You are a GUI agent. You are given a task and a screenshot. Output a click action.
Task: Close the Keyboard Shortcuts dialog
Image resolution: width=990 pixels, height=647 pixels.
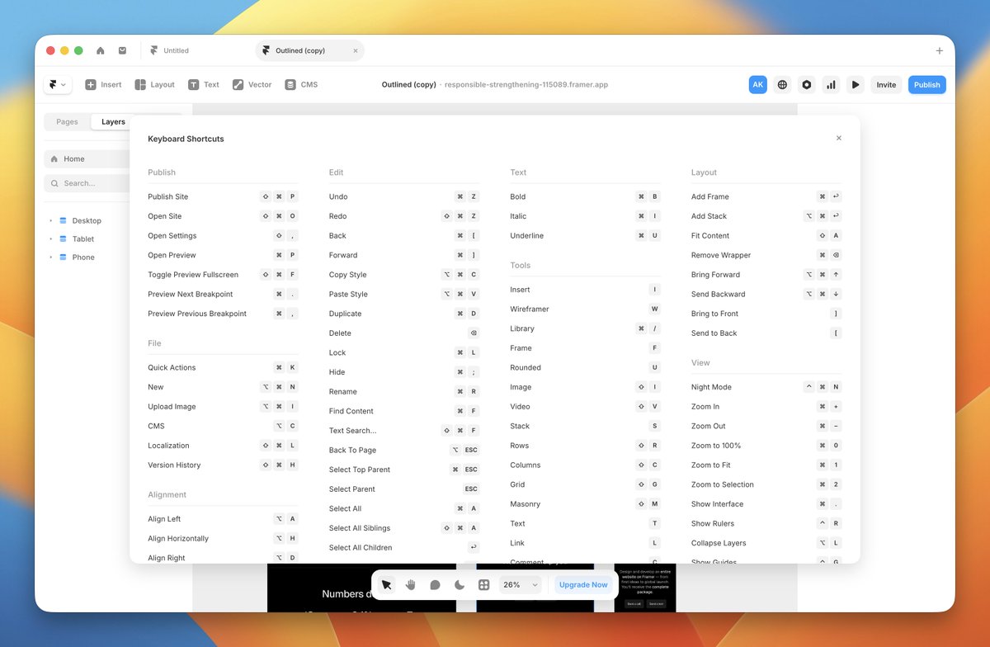839,138
